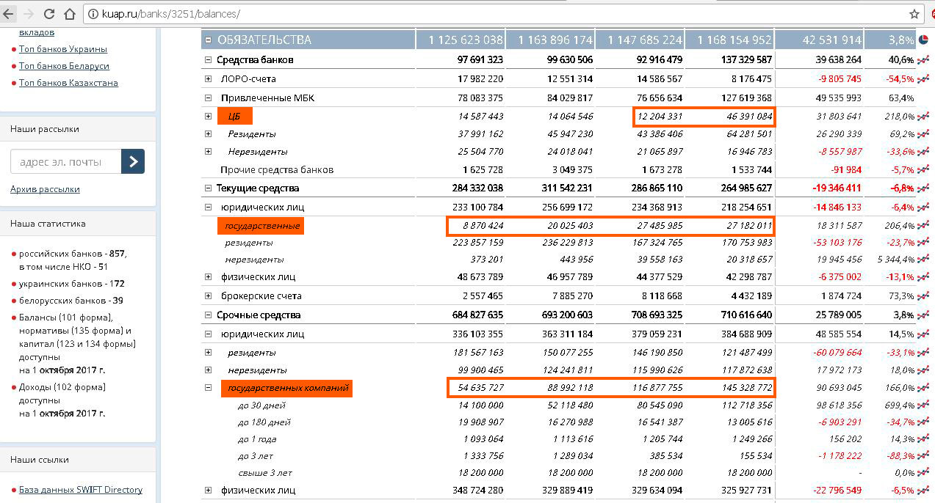Submit email subscription with the arrow button
The height and width of the screenshot is (503, 935).
click(x=133, y=161)
